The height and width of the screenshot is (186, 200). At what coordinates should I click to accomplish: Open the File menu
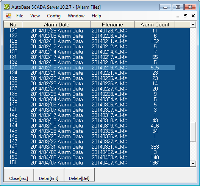pos(20,16)
